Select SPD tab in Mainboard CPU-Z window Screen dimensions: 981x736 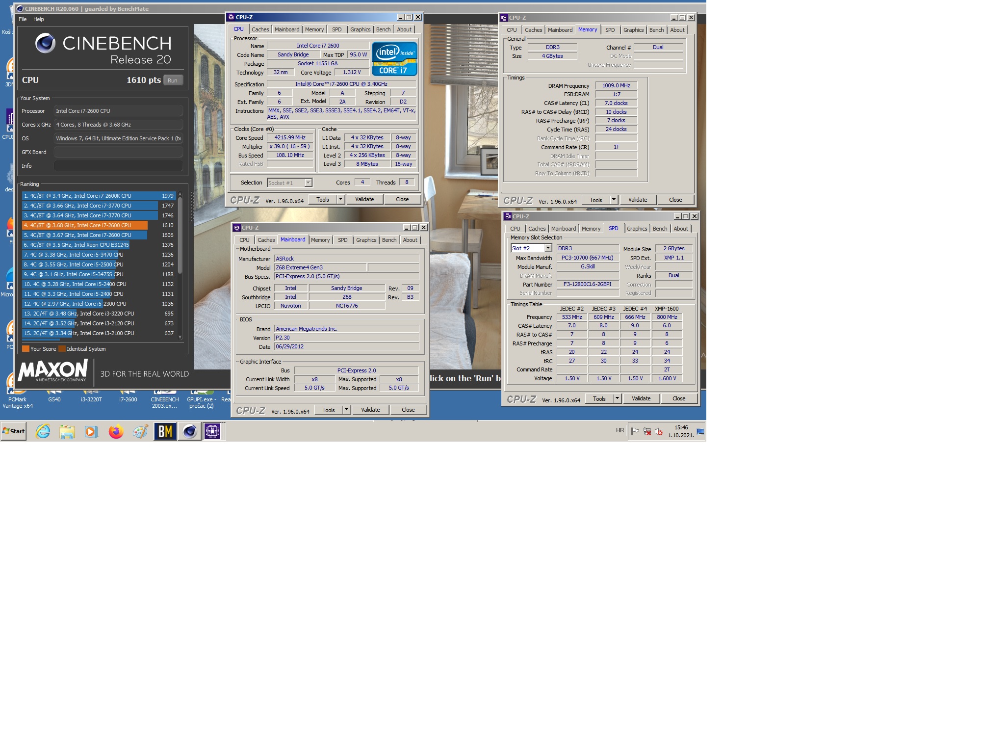coord(343,240)
